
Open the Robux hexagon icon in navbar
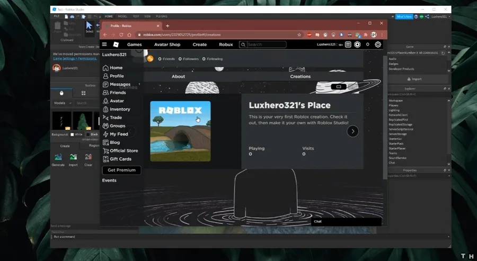(357, 44)
